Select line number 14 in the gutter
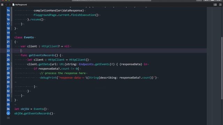This screenshot has height=125, width=223. [x=8, y=10]
